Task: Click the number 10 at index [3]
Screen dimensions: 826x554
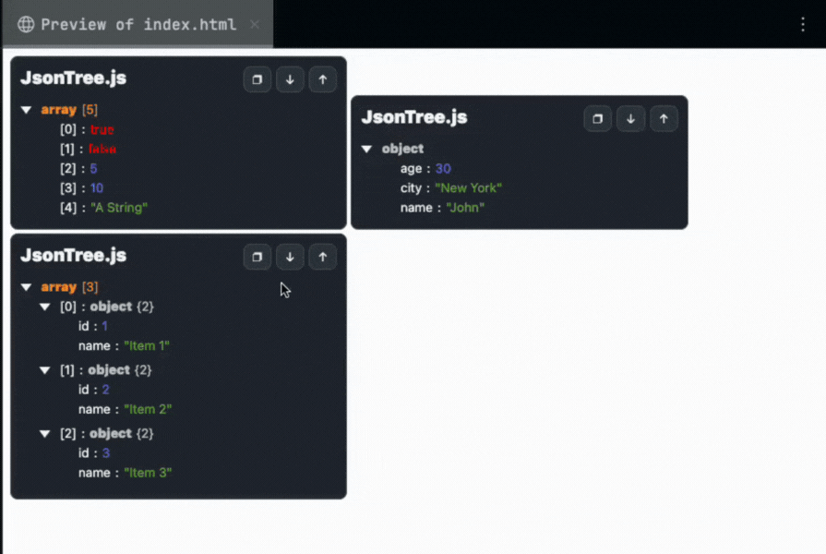Action: (96, 188)
